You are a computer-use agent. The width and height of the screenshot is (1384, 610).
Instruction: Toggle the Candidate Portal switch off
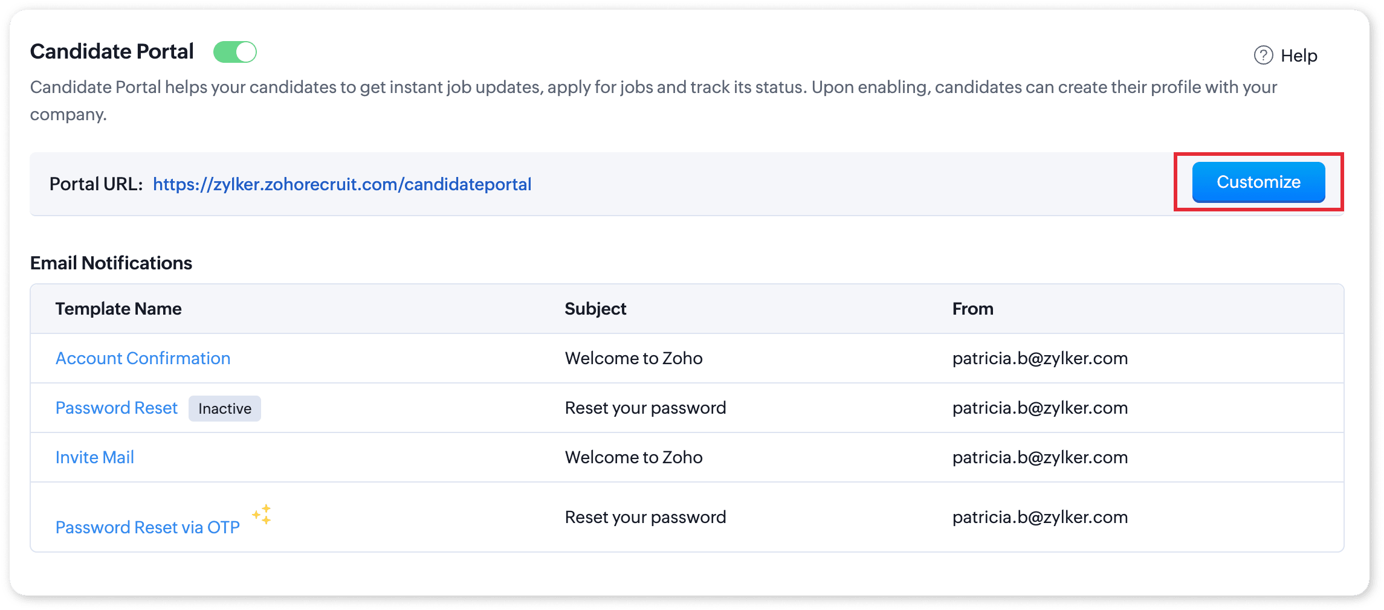[x=235, y=53]
